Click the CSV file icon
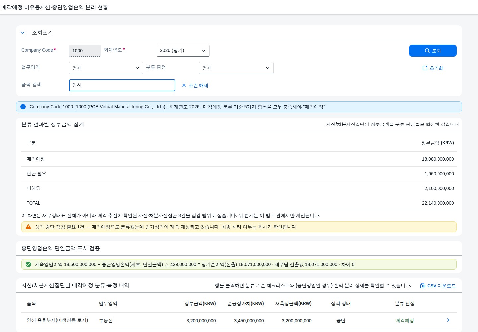478x332 pixels. click(423, 286)
